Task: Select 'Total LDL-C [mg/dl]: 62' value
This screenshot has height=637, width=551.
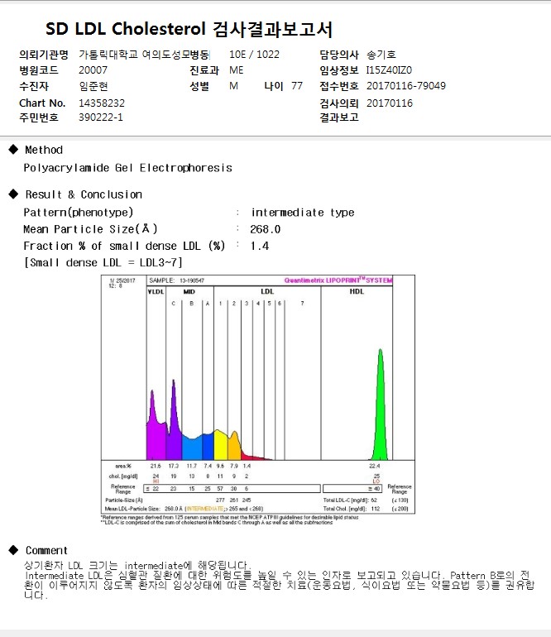Action: (350, 500)
